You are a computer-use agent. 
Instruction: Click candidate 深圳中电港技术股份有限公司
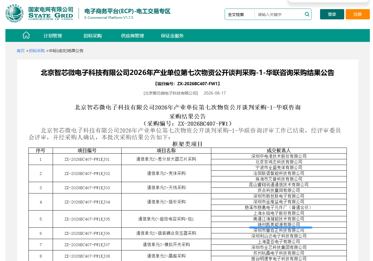coord(279,156)
